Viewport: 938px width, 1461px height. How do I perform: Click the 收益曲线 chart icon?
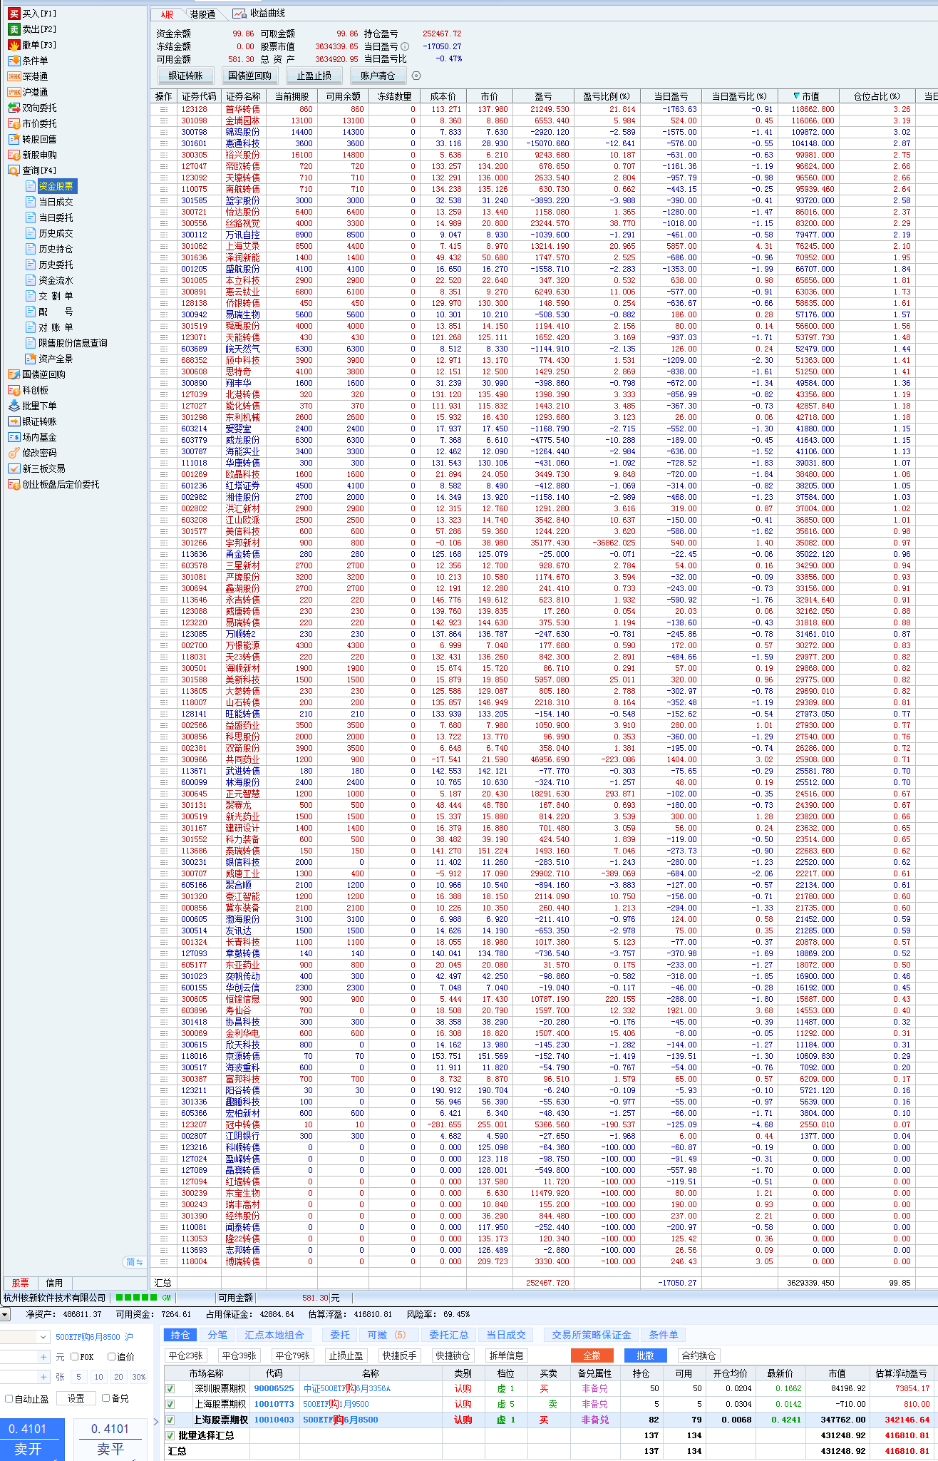coord(239,14)
